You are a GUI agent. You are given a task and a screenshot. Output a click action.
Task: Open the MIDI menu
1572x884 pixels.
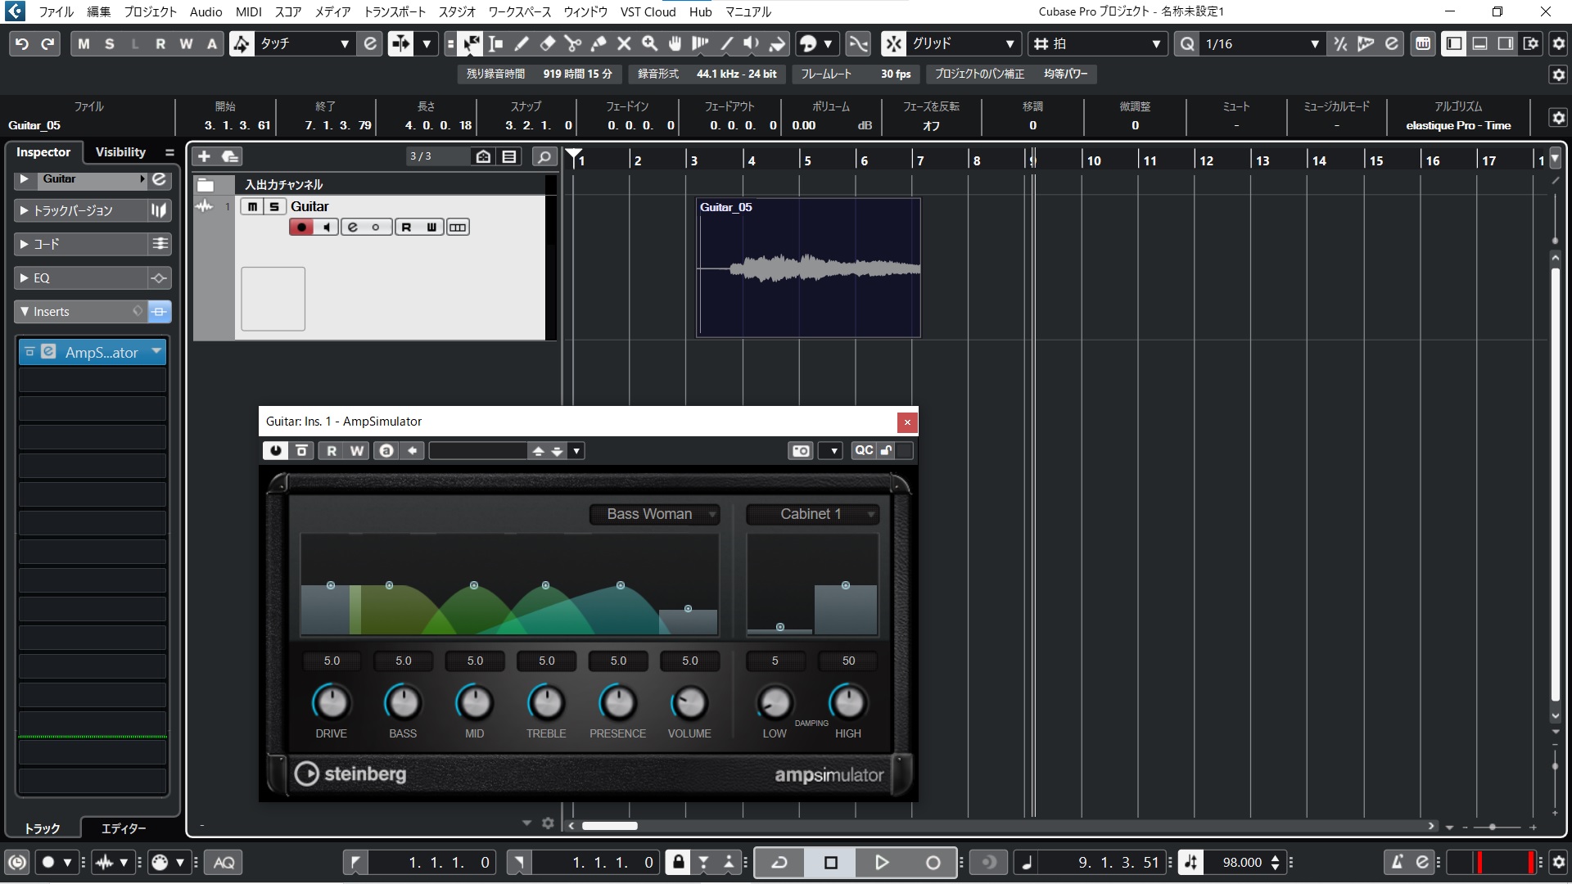point(247,11)
